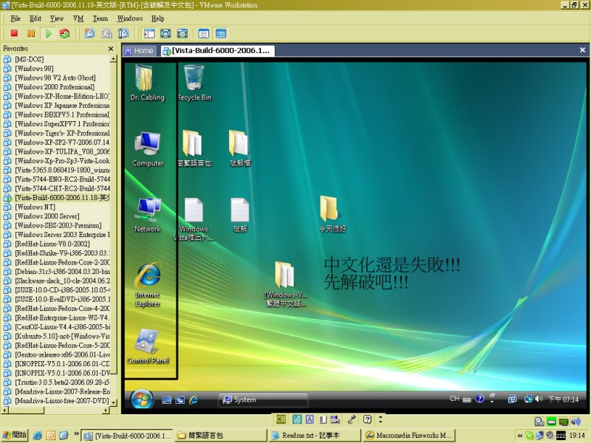The image size is (591, 443).
Task: Select the Control Panel desktop icon
Action: (x=148, y=346)
